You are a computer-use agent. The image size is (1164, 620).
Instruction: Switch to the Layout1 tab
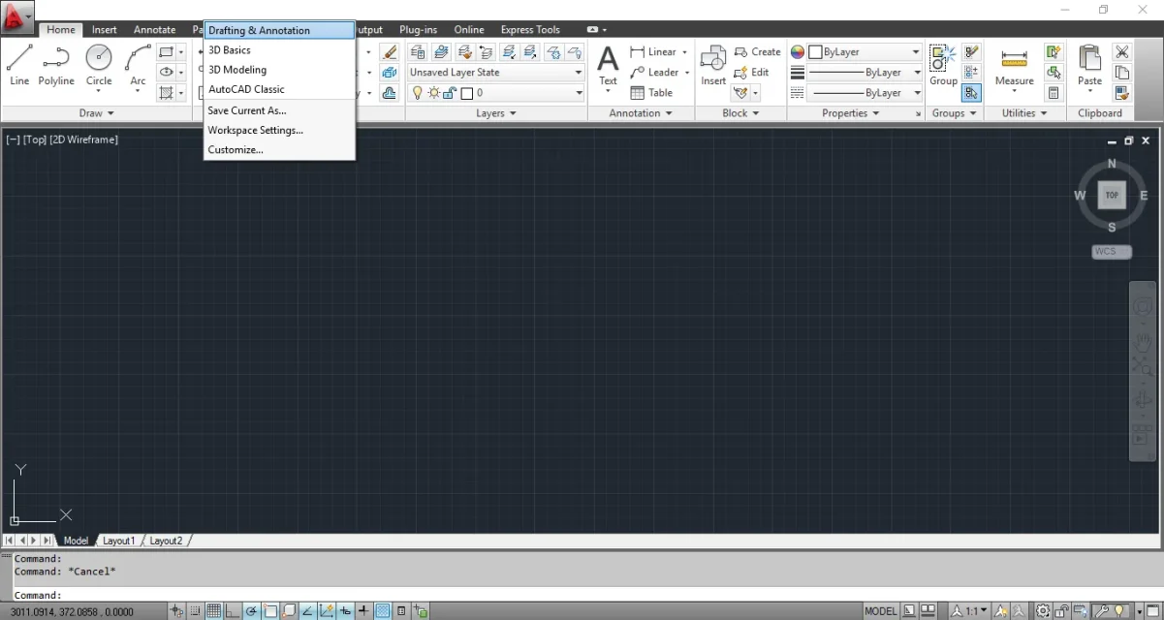pyautogui.click(x=118, y=541)
